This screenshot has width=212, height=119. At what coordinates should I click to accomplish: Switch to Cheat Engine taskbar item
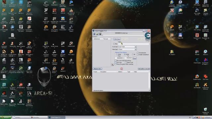pos(57,118)
